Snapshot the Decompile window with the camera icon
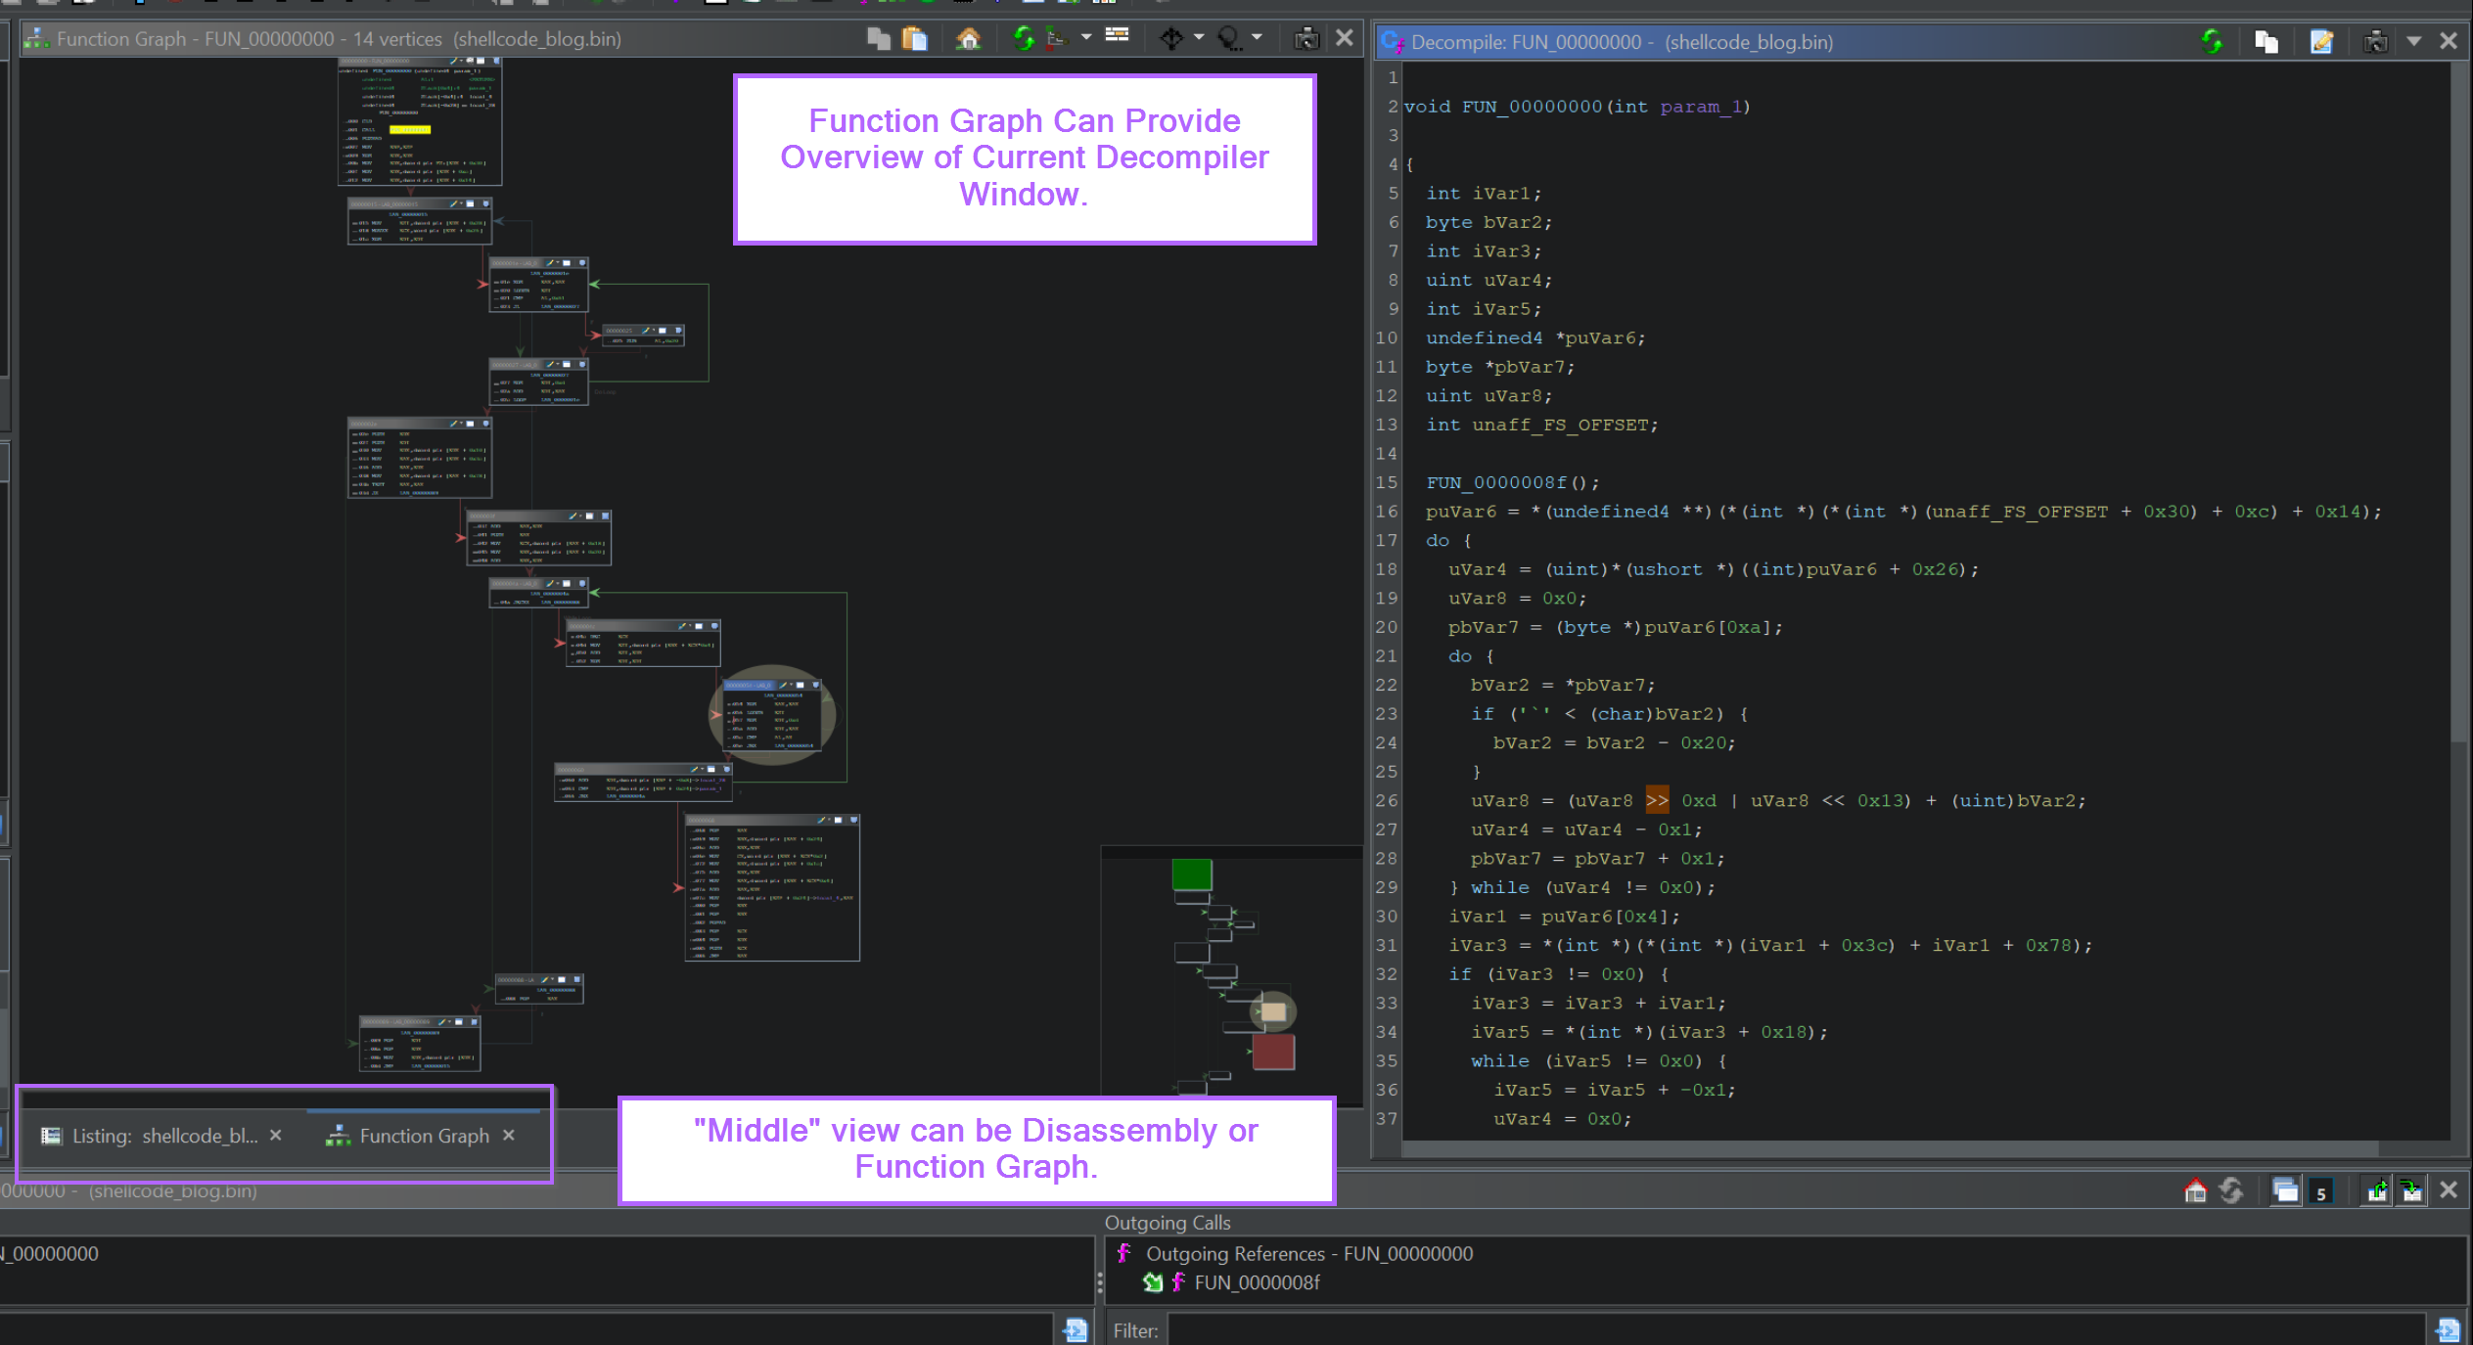The width and height of the screenshot is (2473, 1345). tap(2376, 41)
